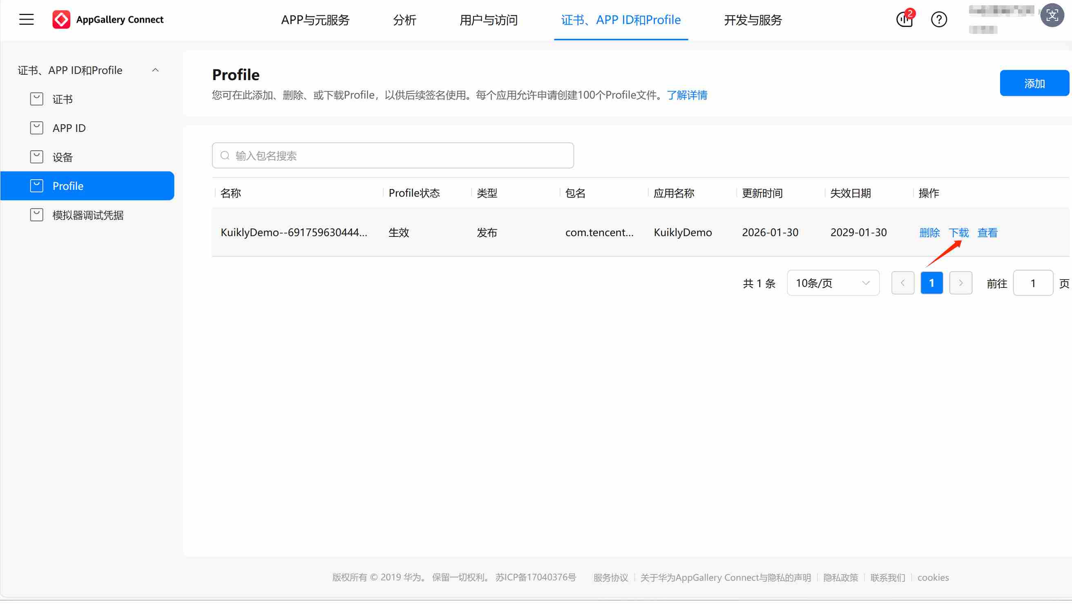Go to next page arrow
The height and width of the screenshot is (610, 1072).
coord(960,283)
